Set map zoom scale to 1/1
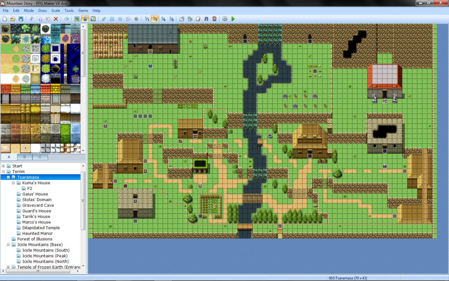The image size is (449, 281). coord(147,19)
